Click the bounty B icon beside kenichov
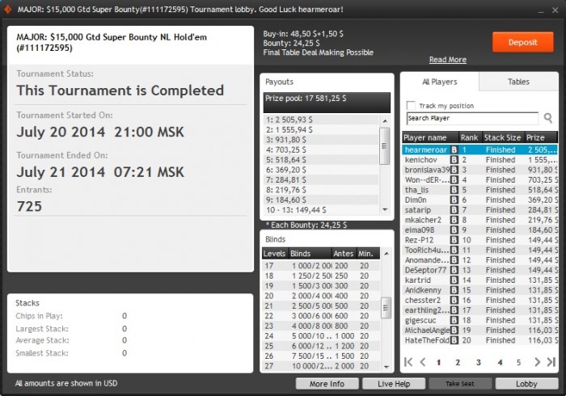The image size is (566, 396). (454, 160)
